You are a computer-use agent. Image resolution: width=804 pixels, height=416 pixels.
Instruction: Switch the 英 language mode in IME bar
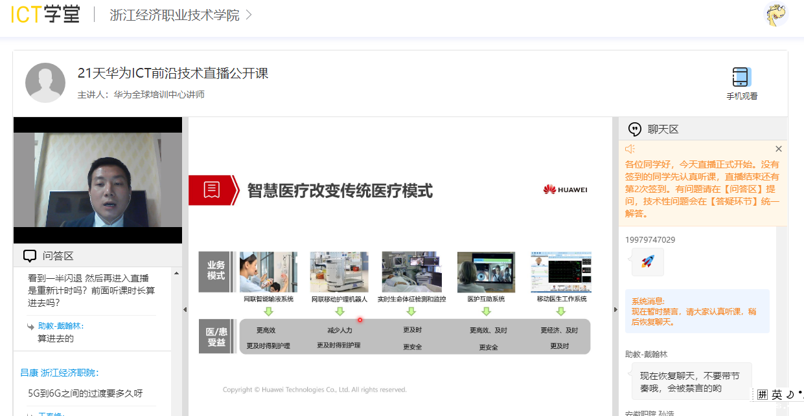point(777,395)
